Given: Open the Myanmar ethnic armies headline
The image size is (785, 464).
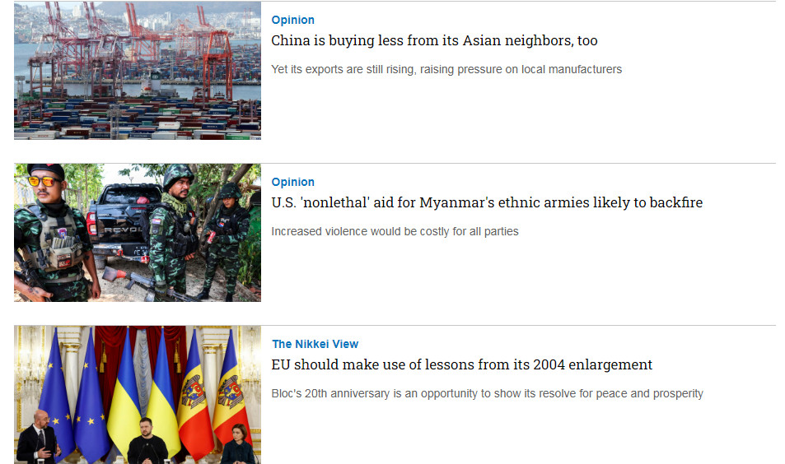Looking at the screenshot, I should (487, 202).
